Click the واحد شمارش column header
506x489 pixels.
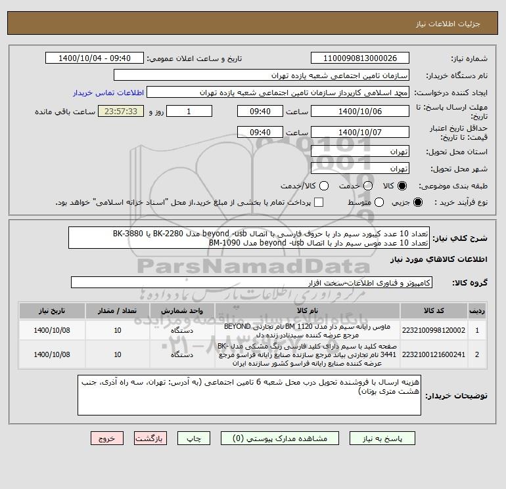[x=182, y=310]
